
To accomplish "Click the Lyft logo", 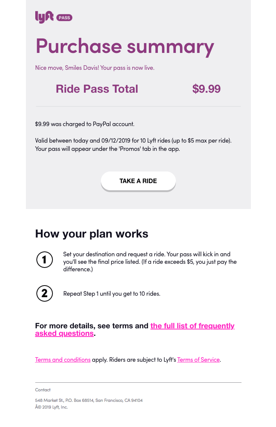I will click(44, 17).
